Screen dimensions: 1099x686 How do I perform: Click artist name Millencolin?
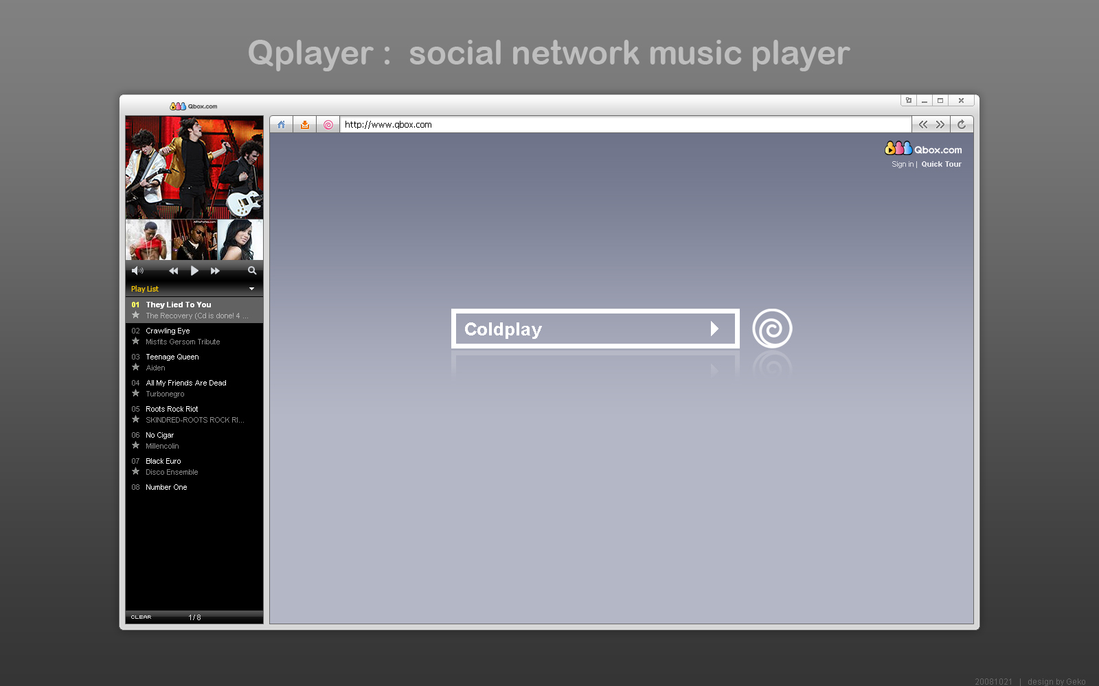coord(162,446)
